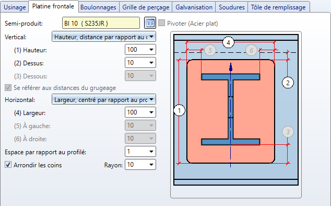Open the Galvanisation tab
The height and width of the screenshot is (206, 331).
click(x=194, y=7)
